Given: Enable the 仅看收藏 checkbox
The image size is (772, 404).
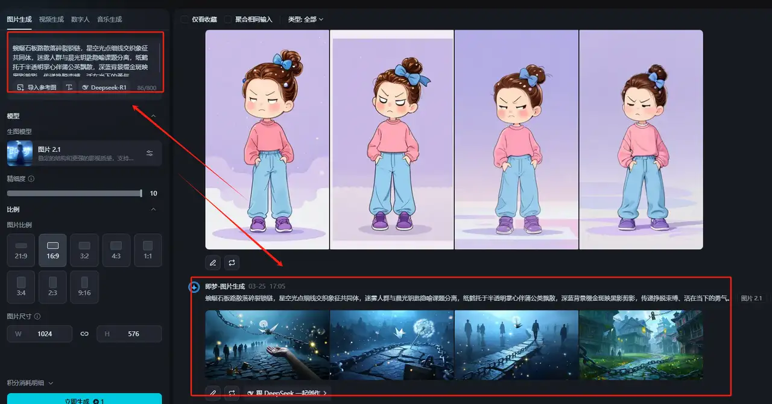Looking at the screenshot, I should (x=185, y=19).
